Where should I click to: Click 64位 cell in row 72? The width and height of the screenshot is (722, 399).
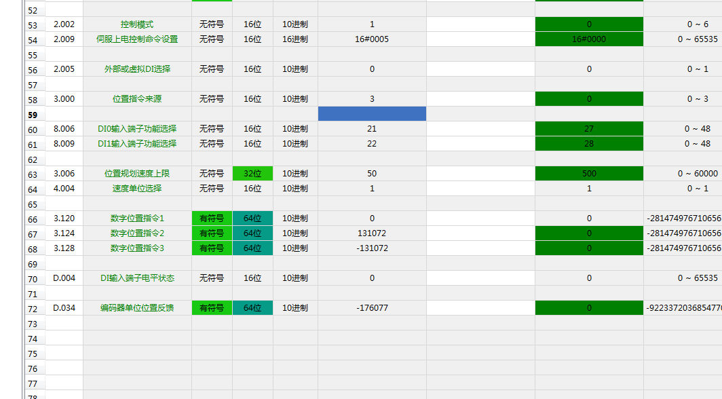252,308
